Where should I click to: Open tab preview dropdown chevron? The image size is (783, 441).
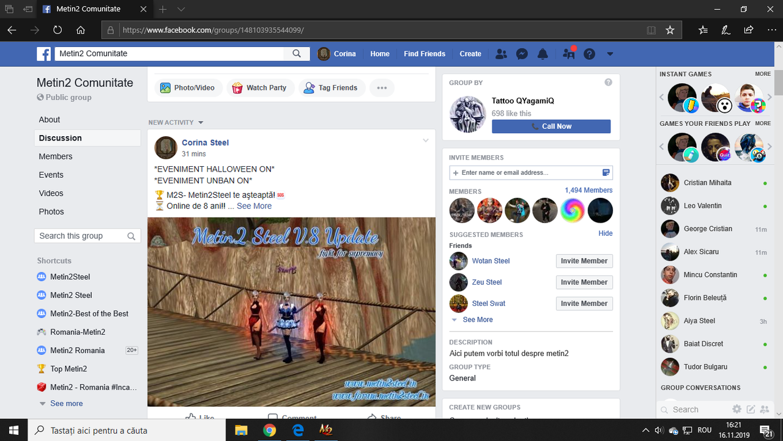click(182, 9)
